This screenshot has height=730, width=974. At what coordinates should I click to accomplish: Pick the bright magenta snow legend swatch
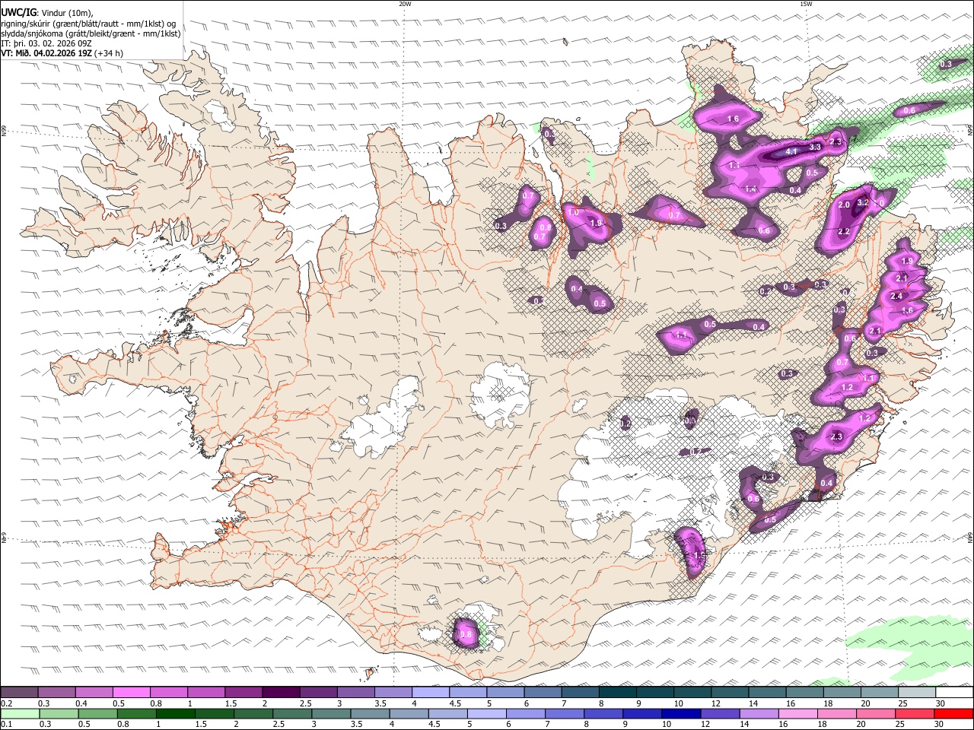click(131, 693)
